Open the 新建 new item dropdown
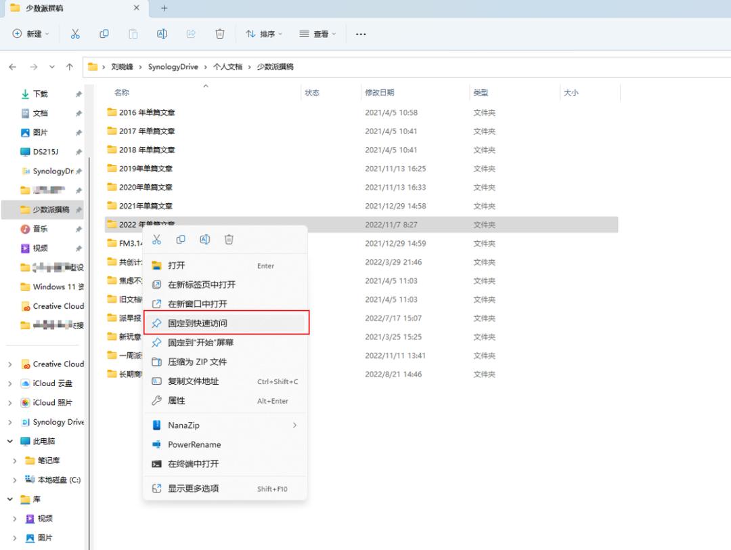Screen dimensions: 731x550 pyautogui.click(x=30, y=34)
